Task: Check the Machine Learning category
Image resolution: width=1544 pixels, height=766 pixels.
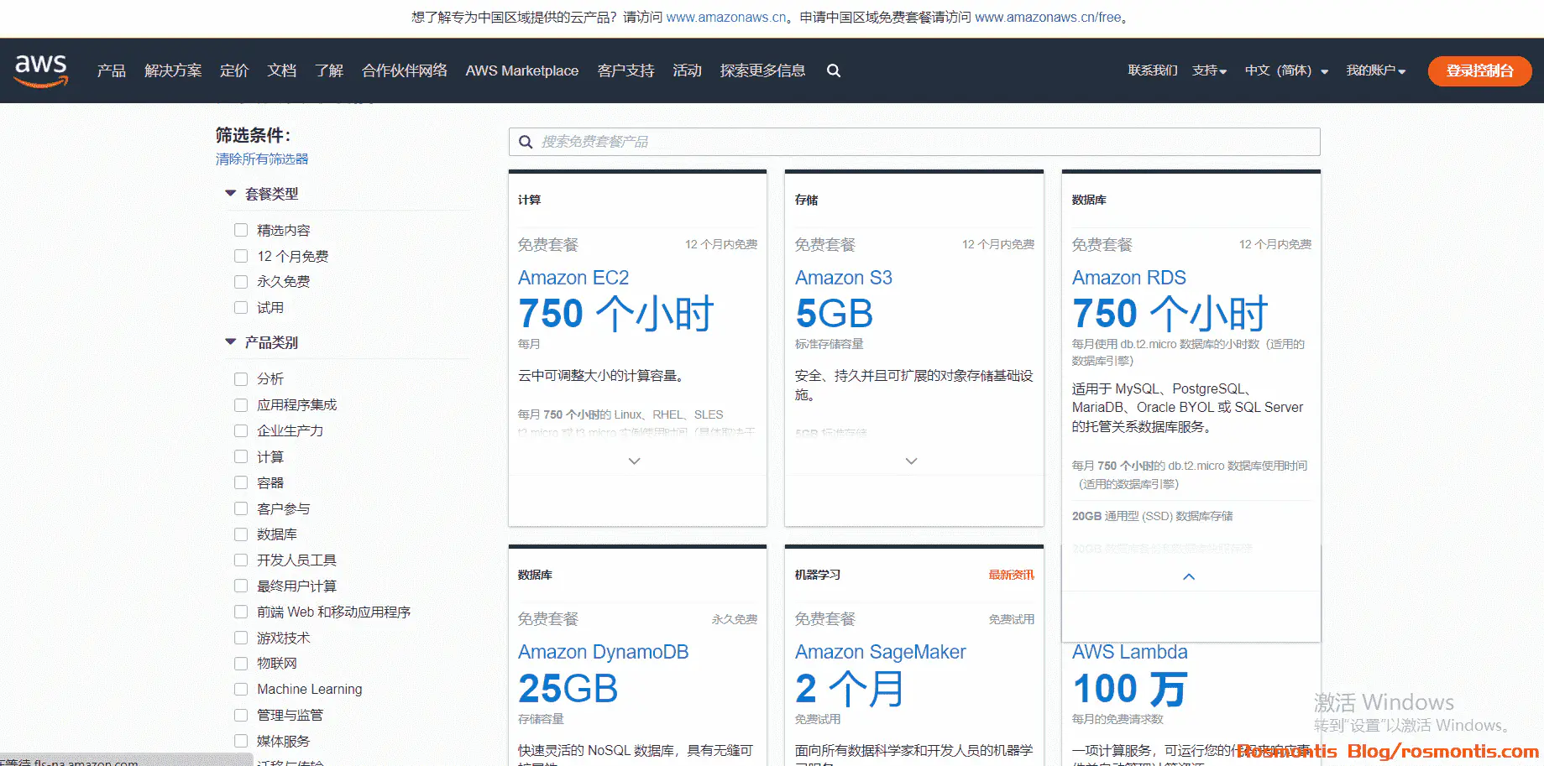Action: 241,689
